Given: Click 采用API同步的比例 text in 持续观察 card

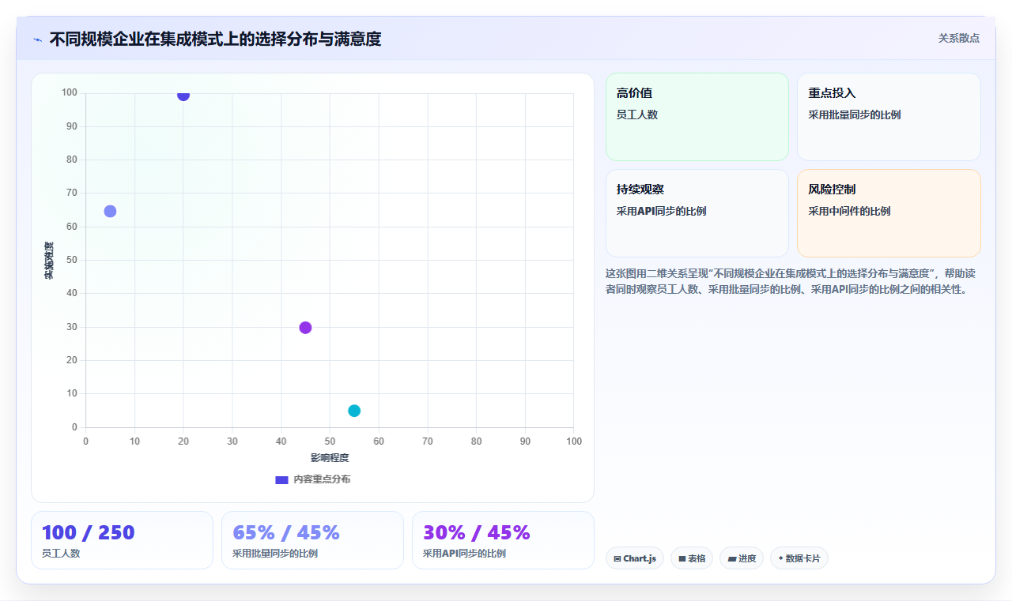Looking at the screenshot, I should tap(662, 211).
